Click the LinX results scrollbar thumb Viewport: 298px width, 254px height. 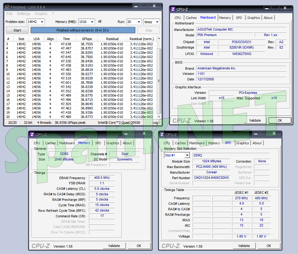pyautogui.click(x=159, y=81)
